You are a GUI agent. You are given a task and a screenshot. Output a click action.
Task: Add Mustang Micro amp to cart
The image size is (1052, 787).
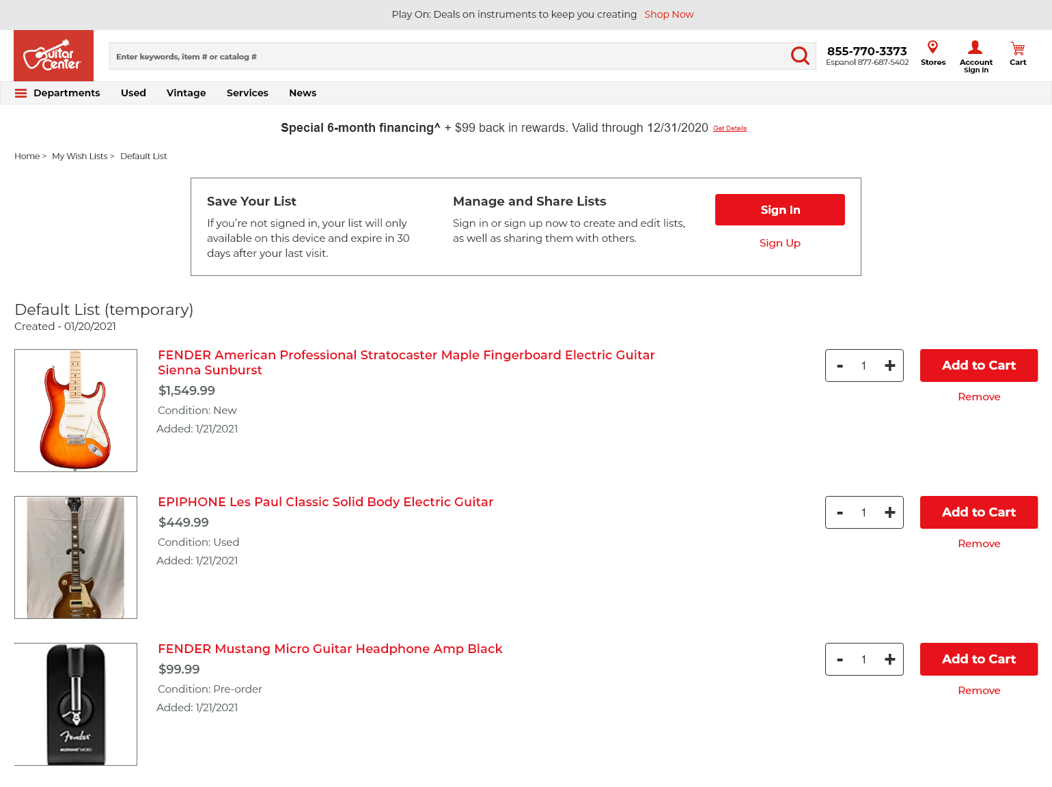tap(979, 659)
